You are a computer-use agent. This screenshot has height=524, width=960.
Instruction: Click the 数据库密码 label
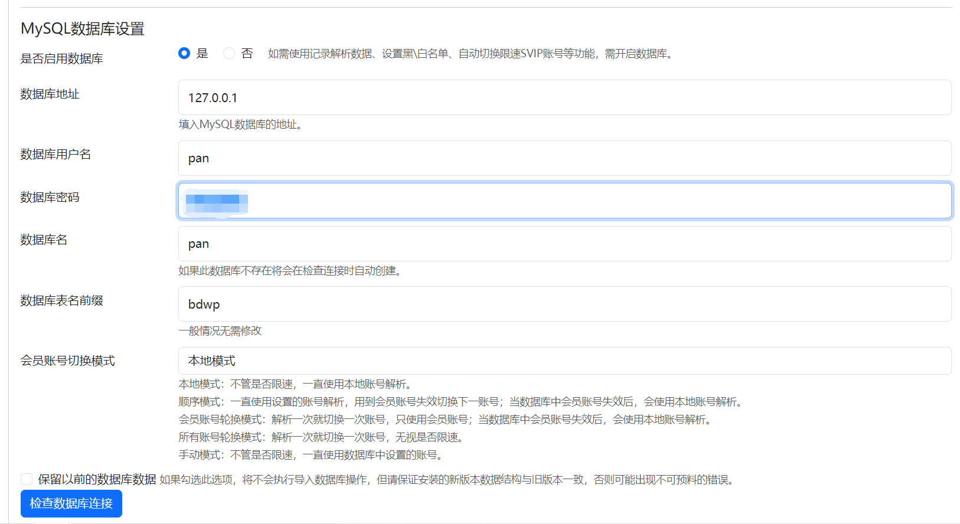(x=50, y=197)
